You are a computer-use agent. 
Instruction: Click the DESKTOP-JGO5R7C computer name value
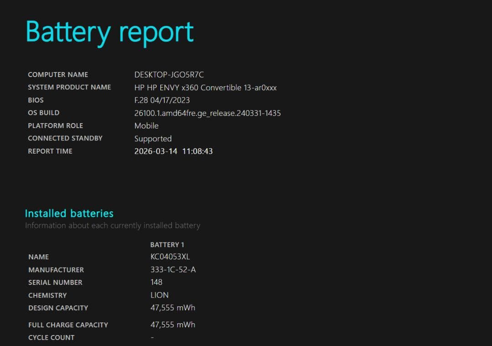[168, 75]
